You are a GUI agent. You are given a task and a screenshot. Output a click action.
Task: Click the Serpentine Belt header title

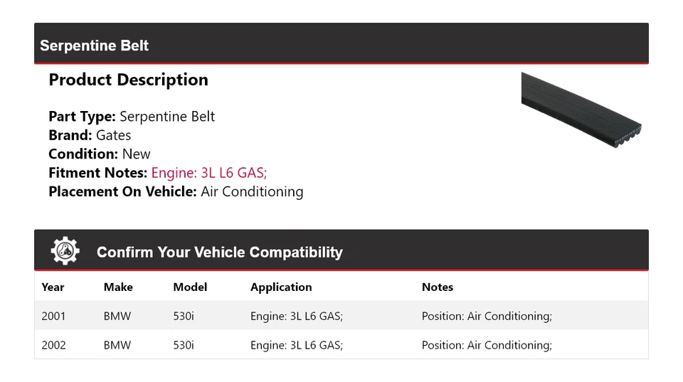click(x=95, y=46)
